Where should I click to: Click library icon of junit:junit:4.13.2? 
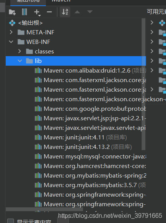(38, 147)
